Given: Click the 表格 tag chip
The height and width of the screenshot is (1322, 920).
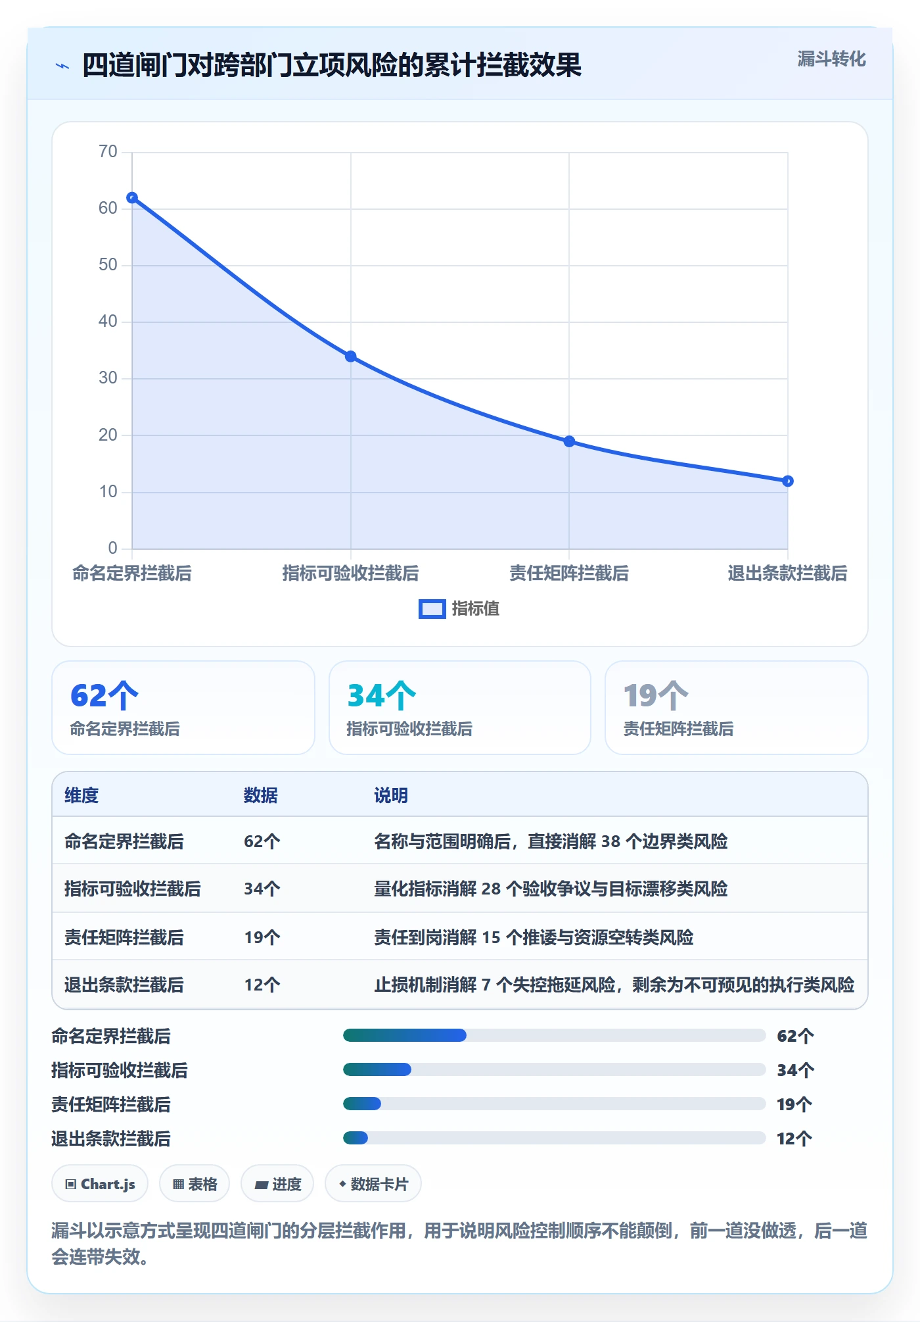Looking at the screenshot, I should (x=195, y=1184).
